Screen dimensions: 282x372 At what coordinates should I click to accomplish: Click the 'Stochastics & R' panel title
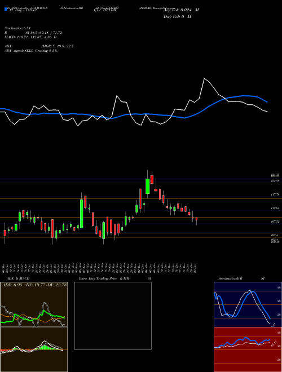click(231, 278)
